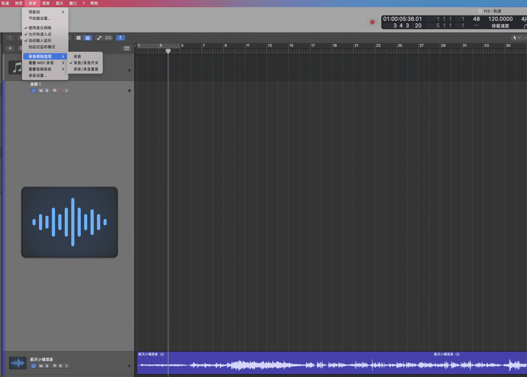This screenshot has height=377, width=527.
Task: Click the automation curve icon
Action: point(99,38)
